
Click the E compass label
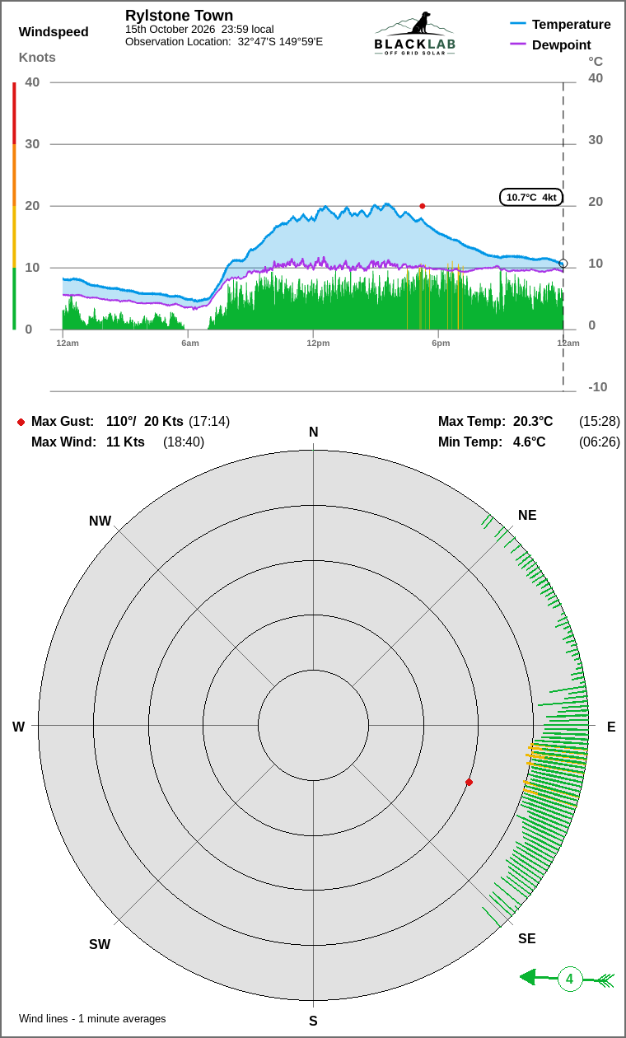(611, 727)
